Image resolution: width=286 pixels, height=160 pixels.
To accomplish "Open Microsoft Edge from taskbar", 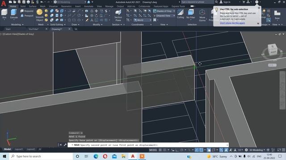I will tap(96, 156).
